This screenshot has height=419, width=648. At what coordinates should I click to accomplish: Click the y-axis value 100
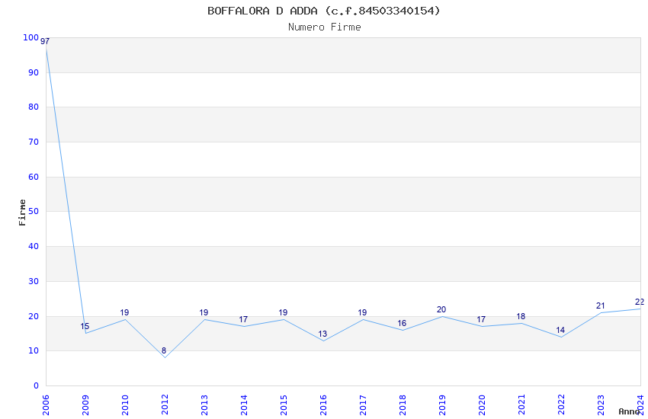coord(31,37)
